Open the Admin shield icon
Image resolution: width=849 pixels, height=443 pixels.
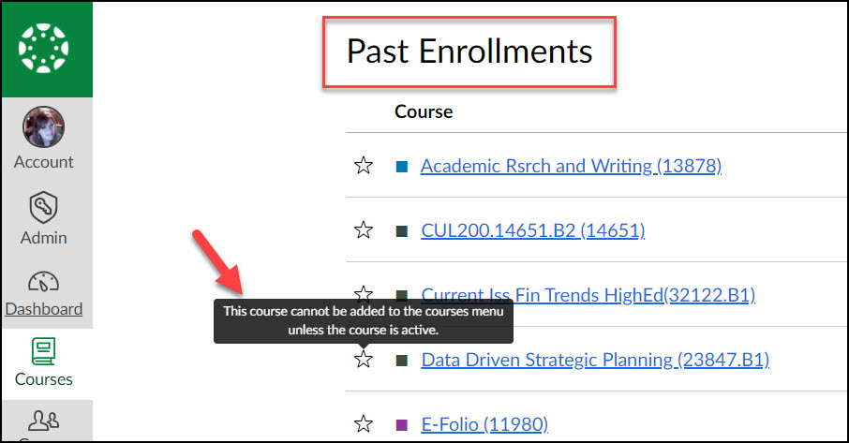tap(43, 207)
